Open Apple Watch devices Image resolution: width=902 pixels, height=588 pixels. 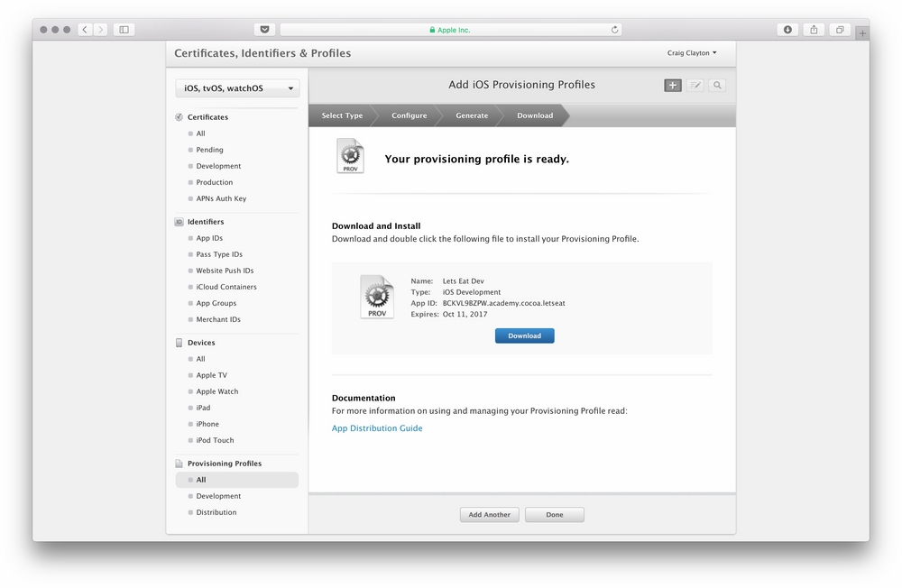(216, 391)
